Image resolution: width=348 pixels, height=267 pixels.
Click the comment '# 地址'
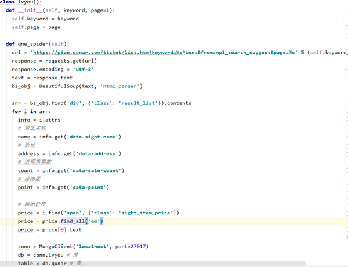[x=27, y=145]
